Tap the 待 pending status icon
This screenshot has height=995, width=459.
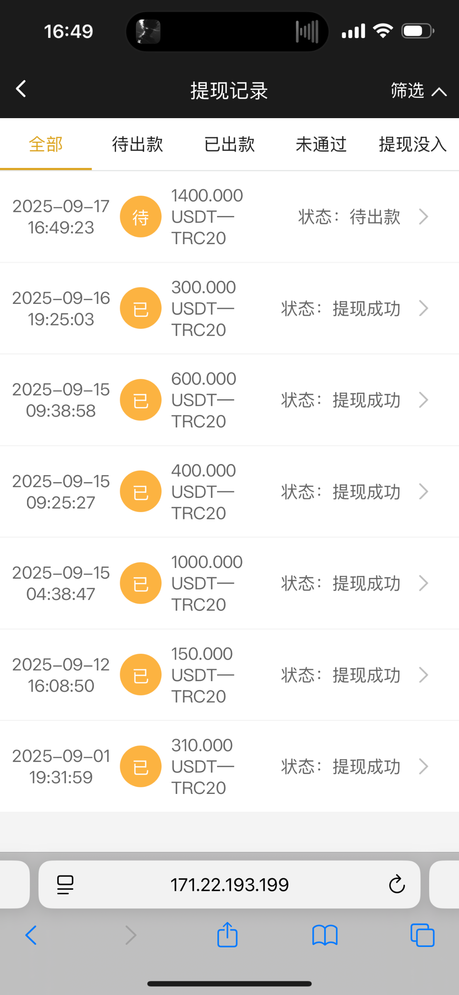(x=140, y=217)
